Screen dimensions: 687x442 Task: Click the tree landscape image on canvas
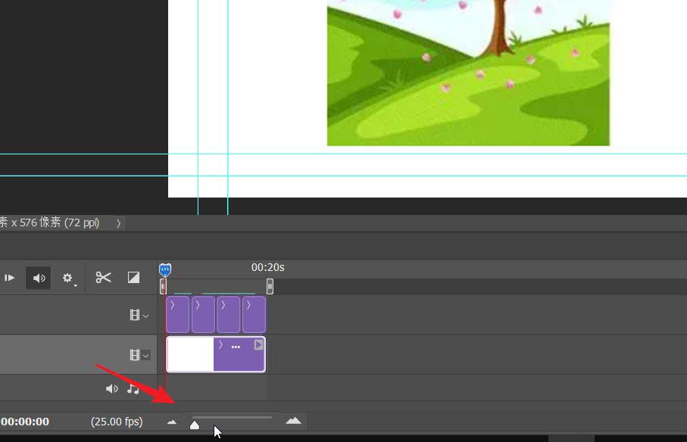click(468, 73)
